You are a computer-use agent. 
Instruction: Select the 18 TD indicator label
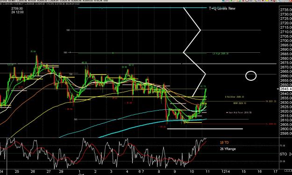click(224, 142)
